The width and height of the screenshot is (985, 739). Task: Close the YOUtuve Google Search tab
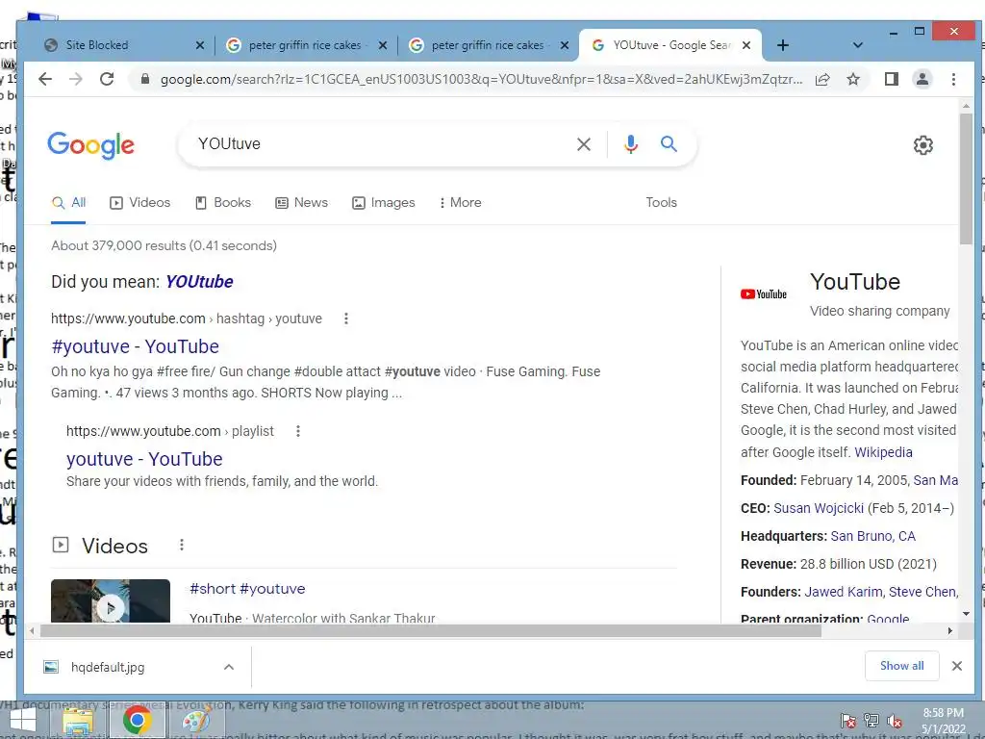click(x=746, y=45)
